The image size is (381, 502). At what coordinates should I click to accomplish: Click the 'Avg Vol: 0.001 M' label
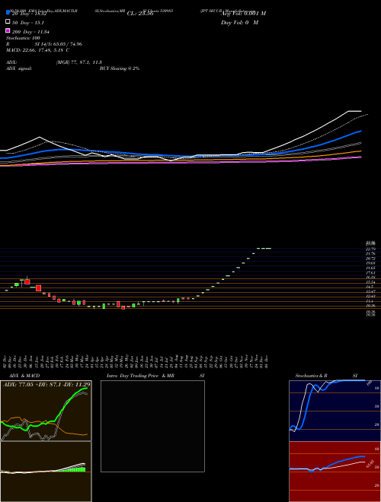tap(243, 14)
